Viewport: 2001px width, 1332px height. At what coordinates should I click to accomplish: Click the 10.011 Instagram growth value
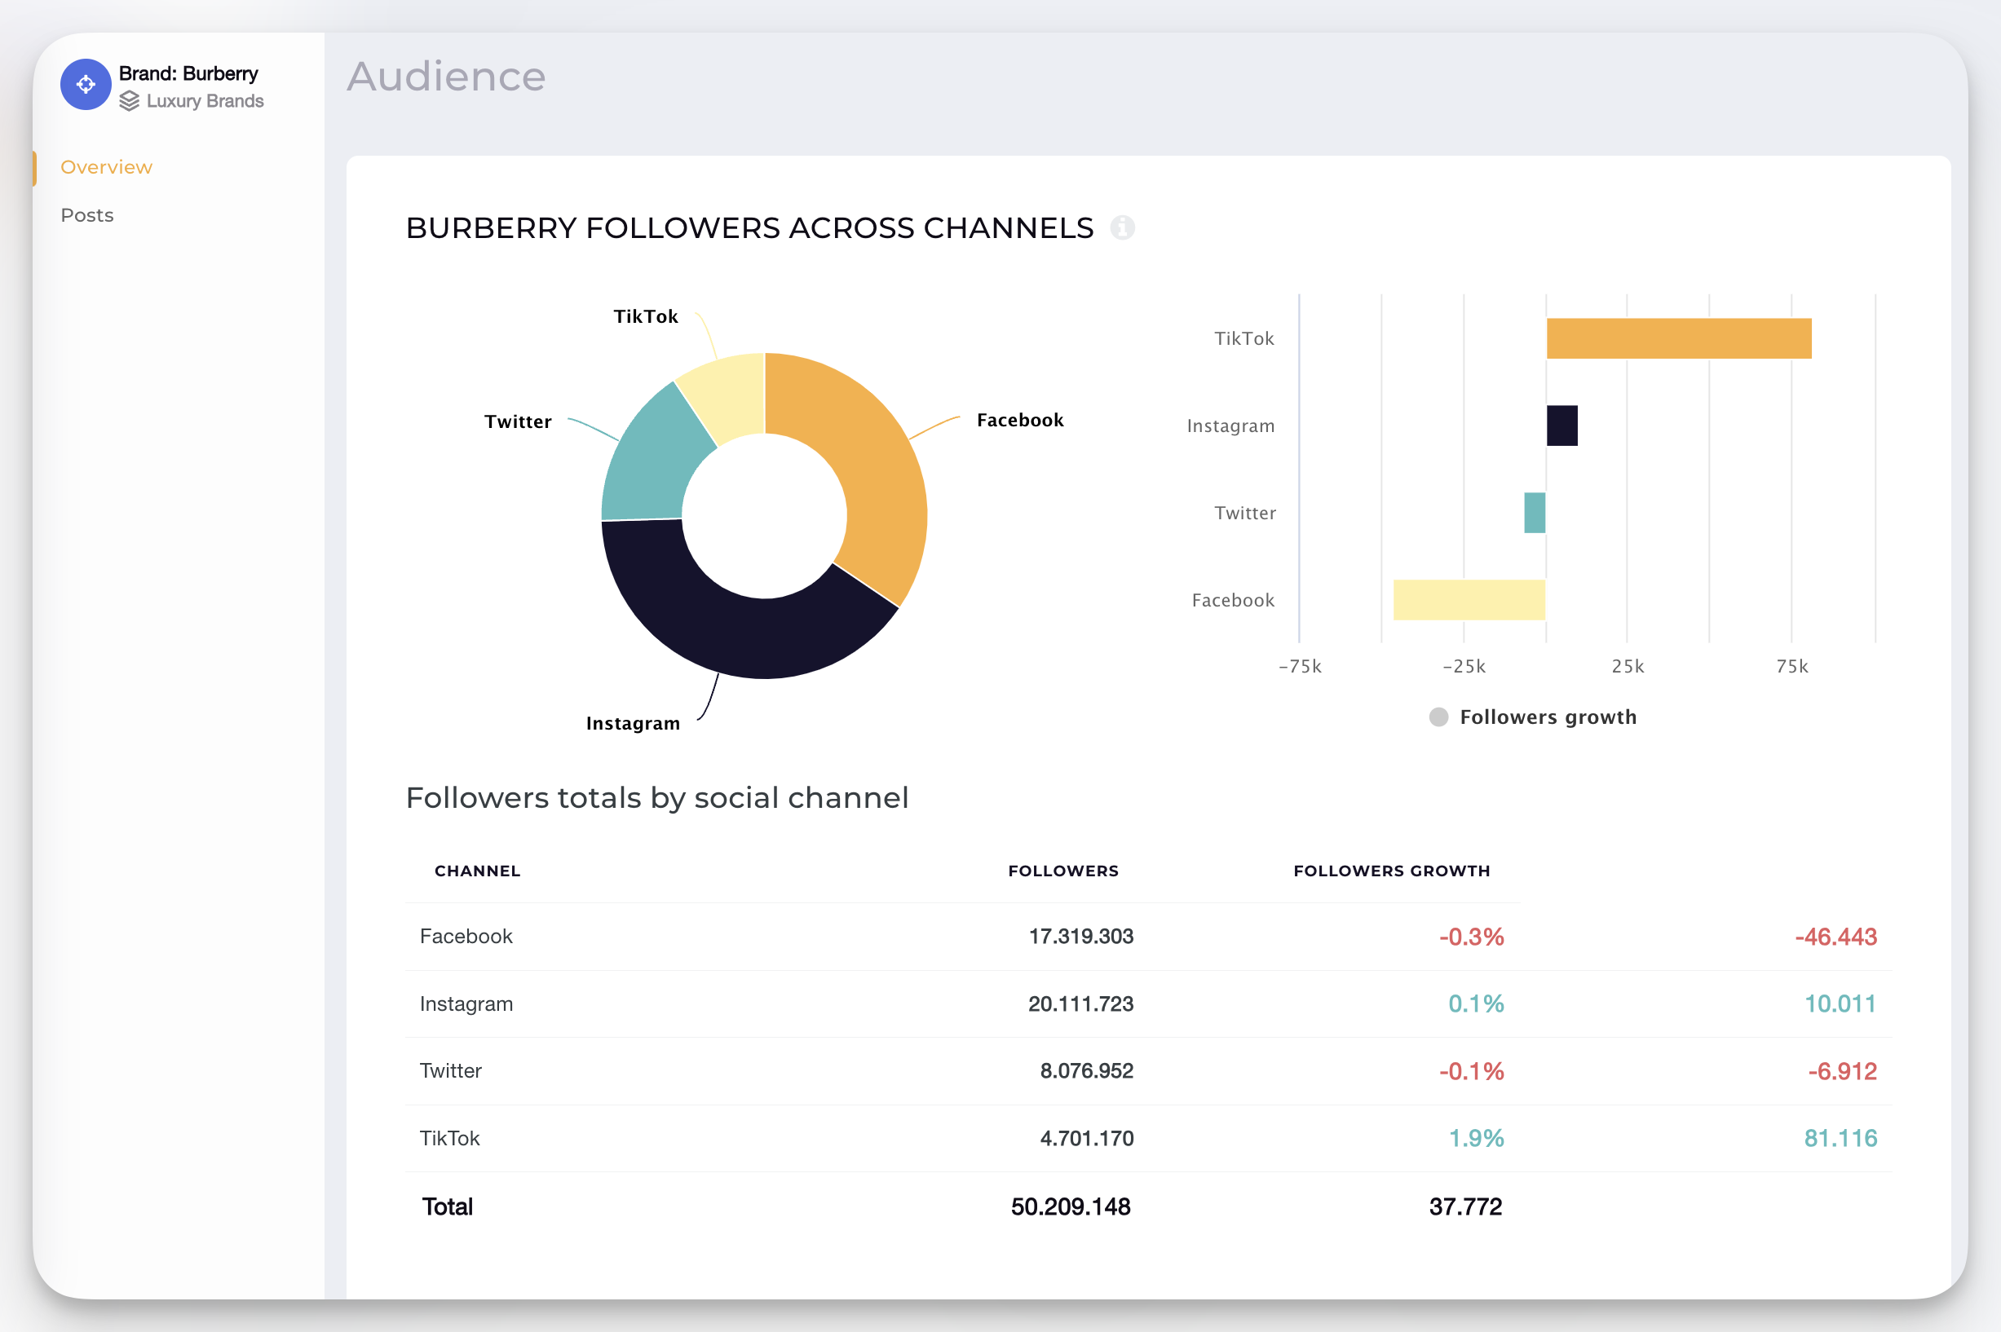pos(1840,1004)
